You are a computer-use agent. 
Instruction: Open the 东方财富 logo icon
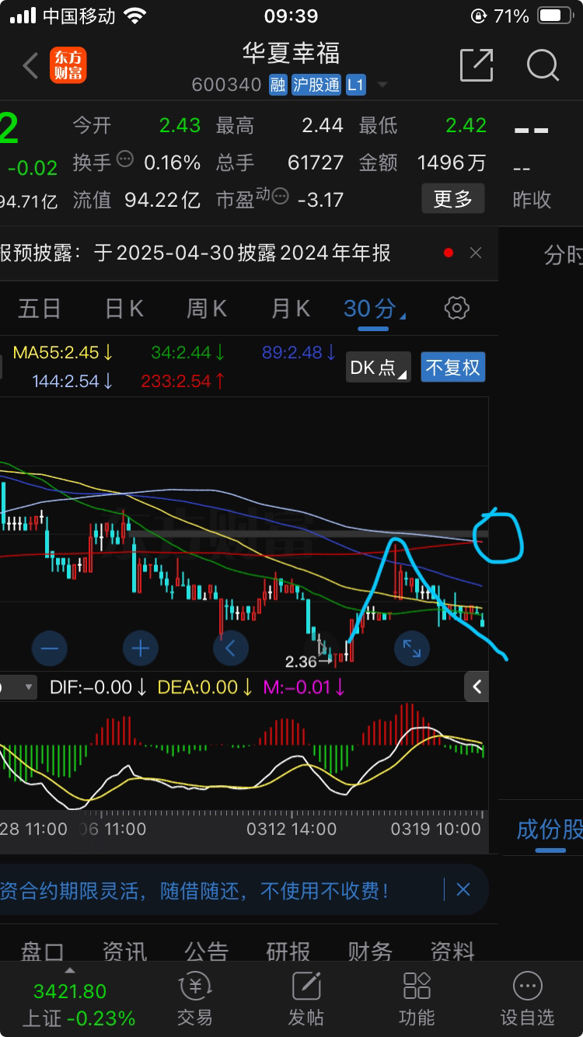68,66
